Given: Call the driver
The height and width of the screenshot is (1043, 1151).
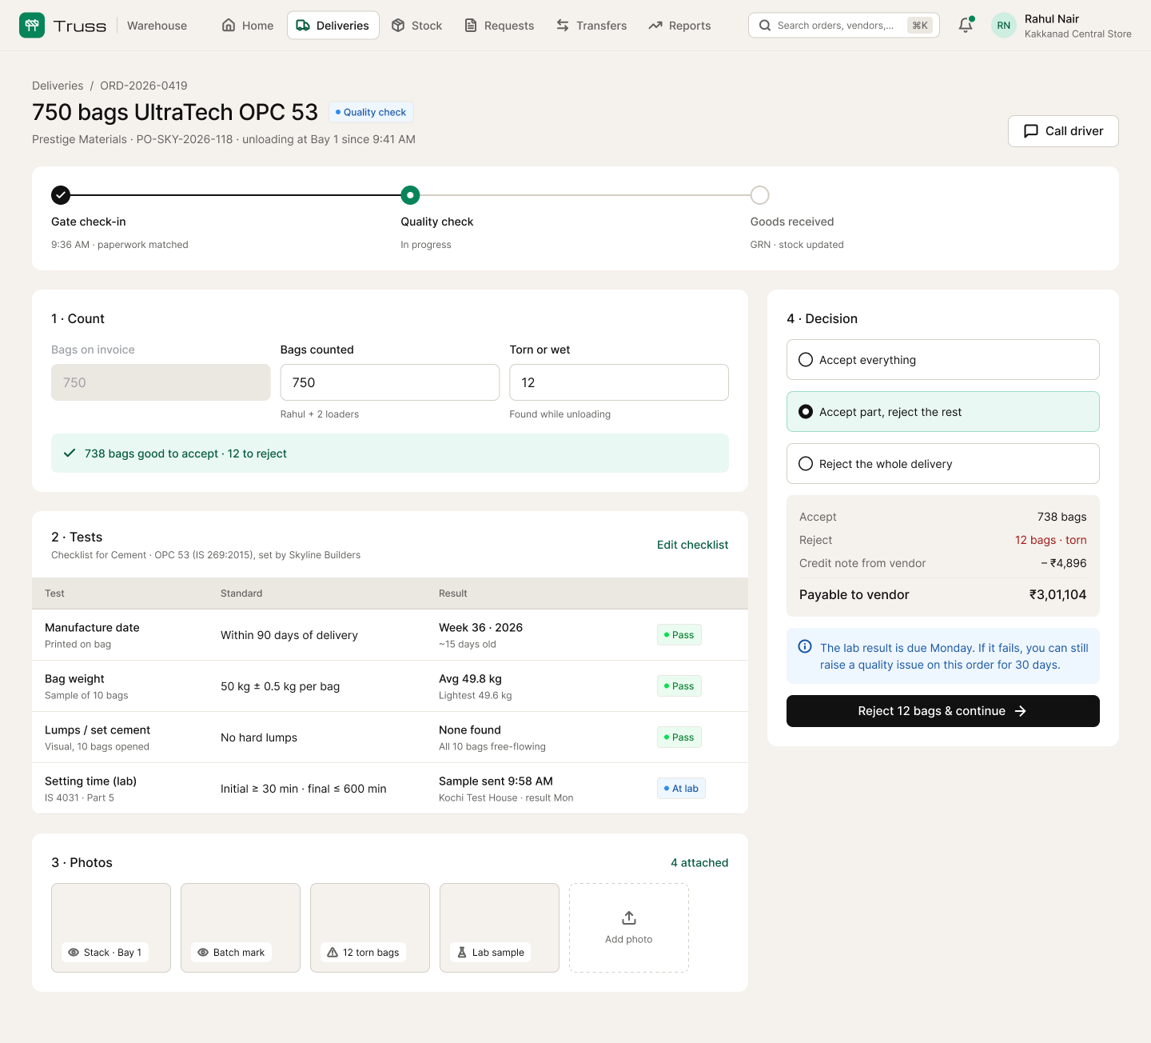Looking at the screenshot, I should (x=1063, y=131).
